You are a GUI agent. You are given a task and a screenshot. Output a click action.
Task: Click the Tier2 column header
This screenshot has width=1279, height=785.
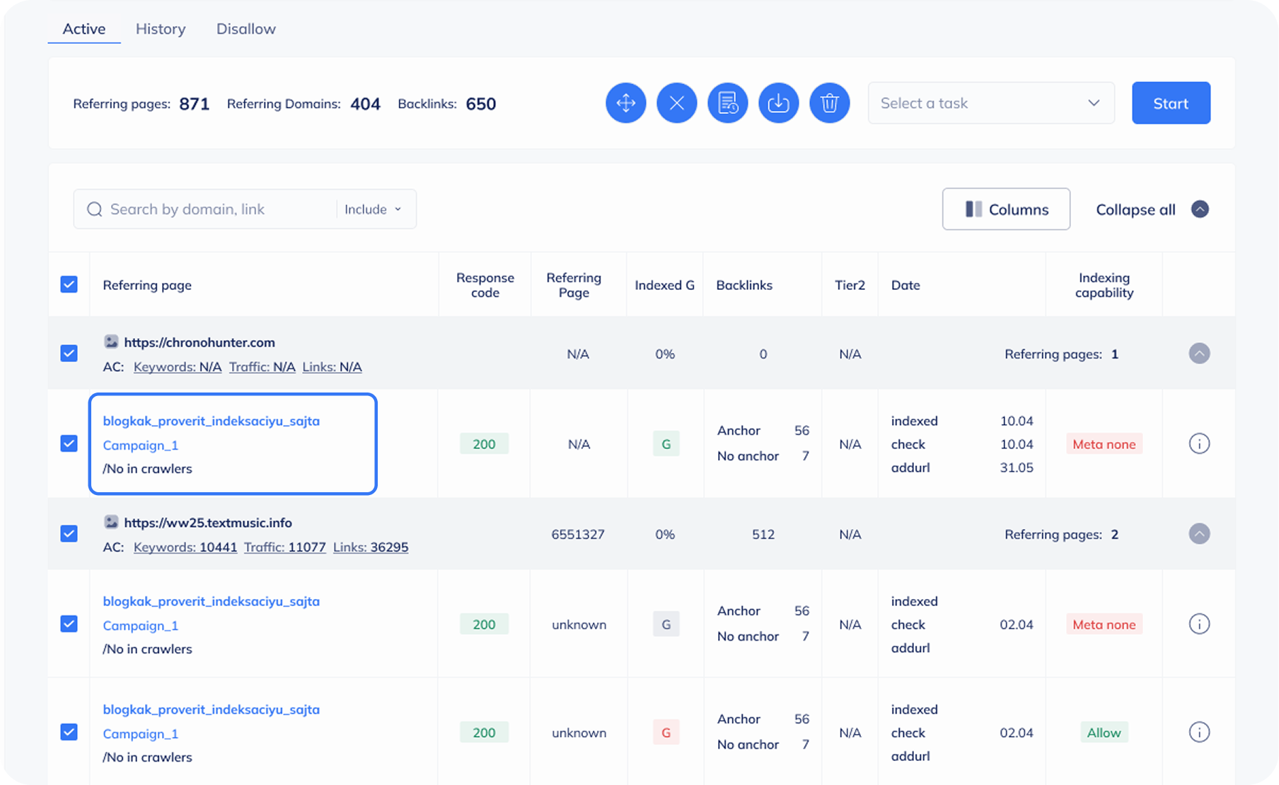click(x=850, y=285)
